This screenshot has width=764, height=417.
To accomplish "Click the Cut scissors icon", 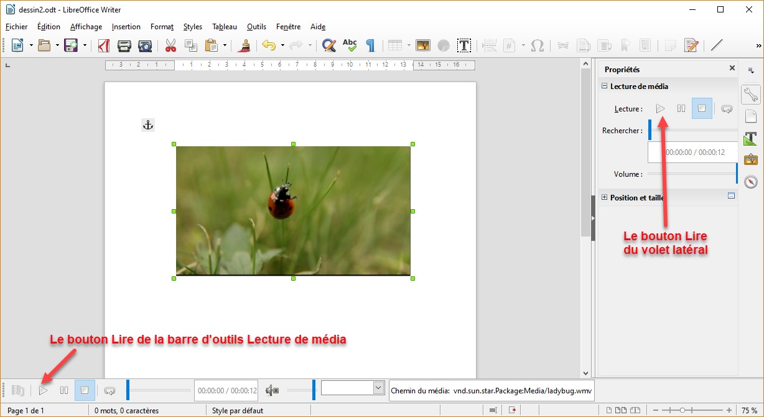I will point(170,45).
